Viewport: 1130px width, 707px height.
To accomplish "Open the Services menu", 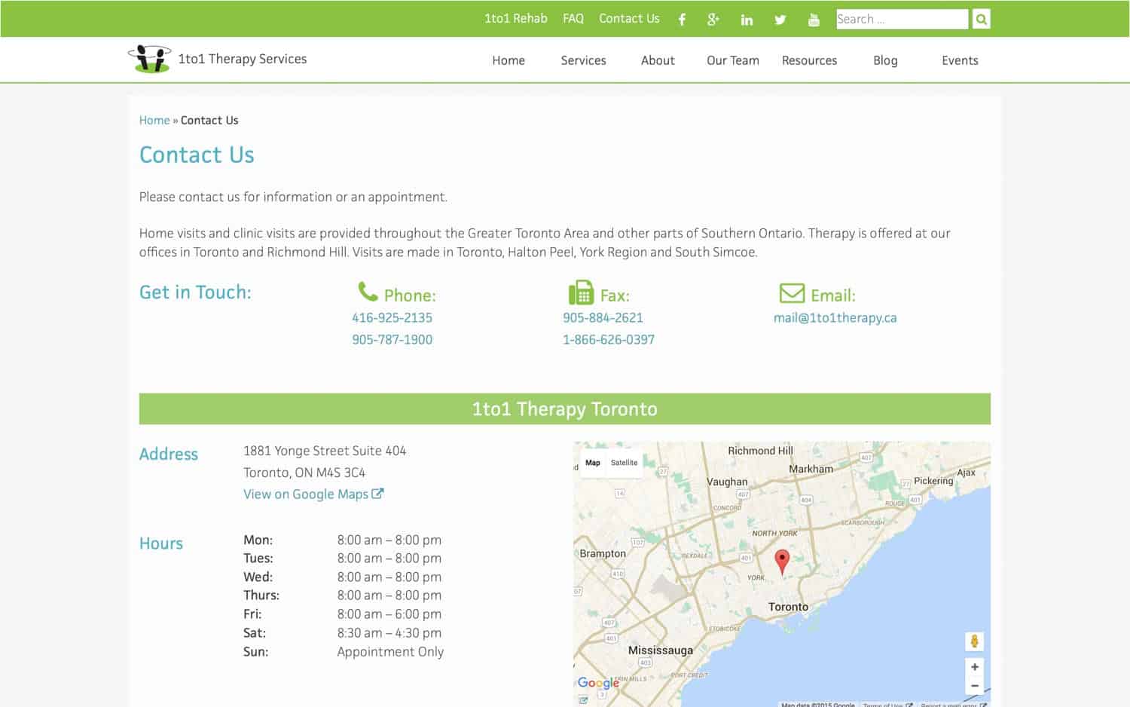I will point(583,60).
